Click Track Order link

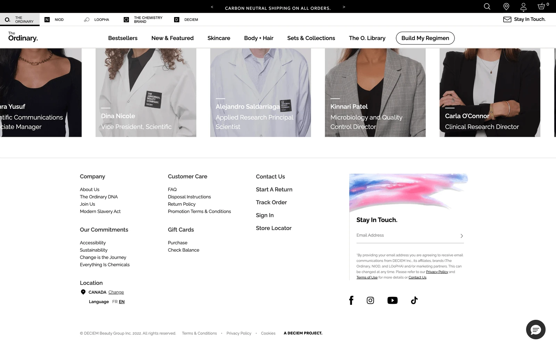[x=271, y=203]
